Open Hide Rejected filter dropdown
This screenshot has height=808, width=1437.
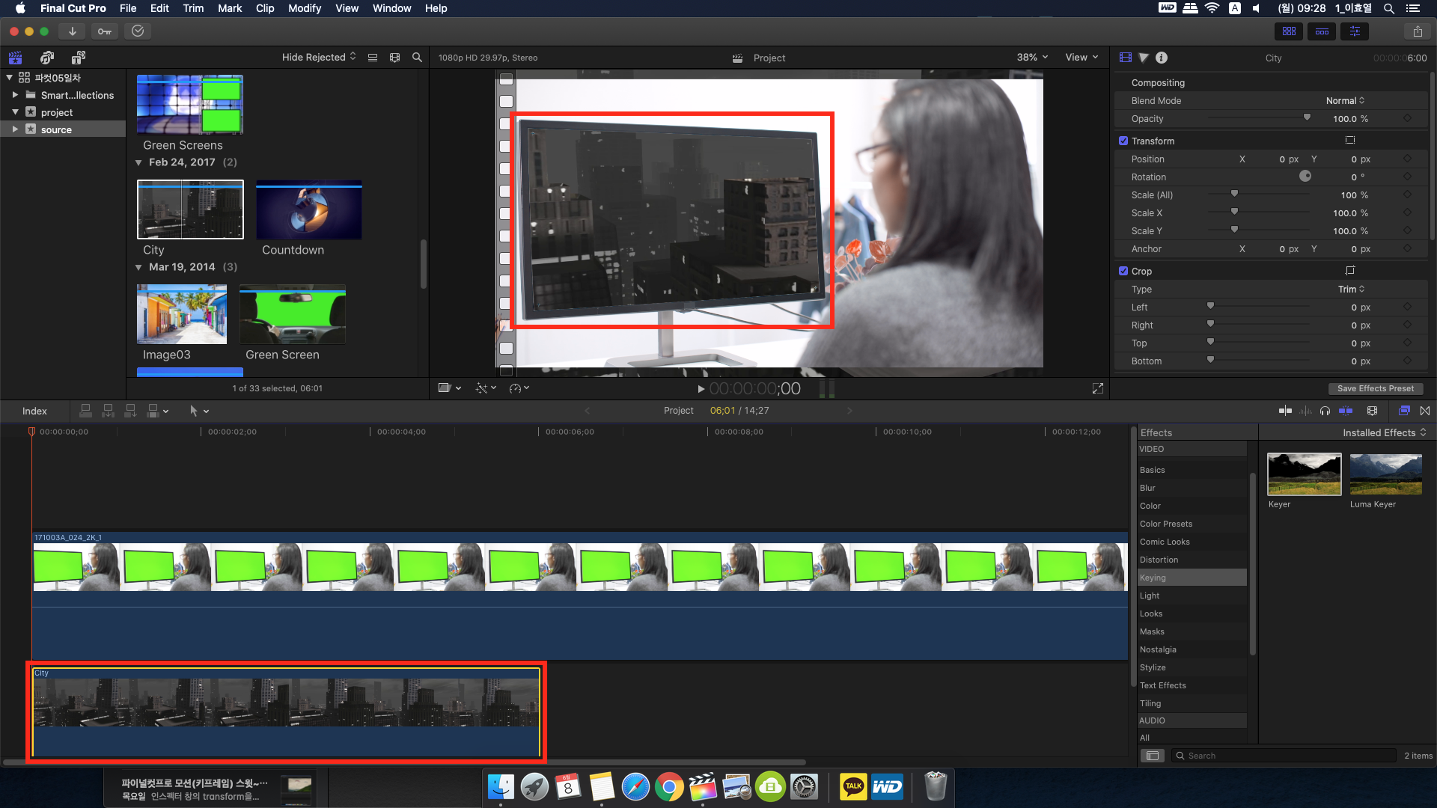[319, 58]
